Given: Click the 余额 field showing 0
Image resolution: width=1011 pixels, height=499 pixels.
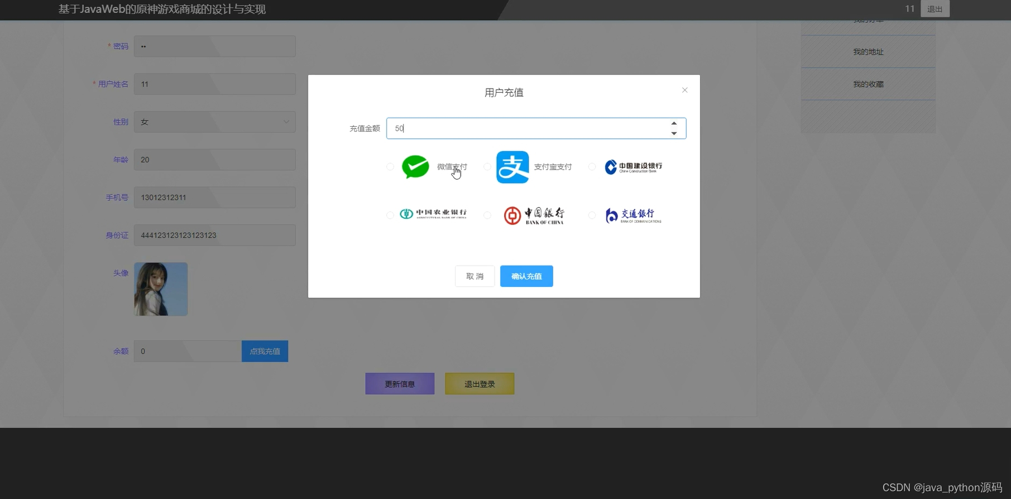Looking at the screenshot, I should [188, 351].
